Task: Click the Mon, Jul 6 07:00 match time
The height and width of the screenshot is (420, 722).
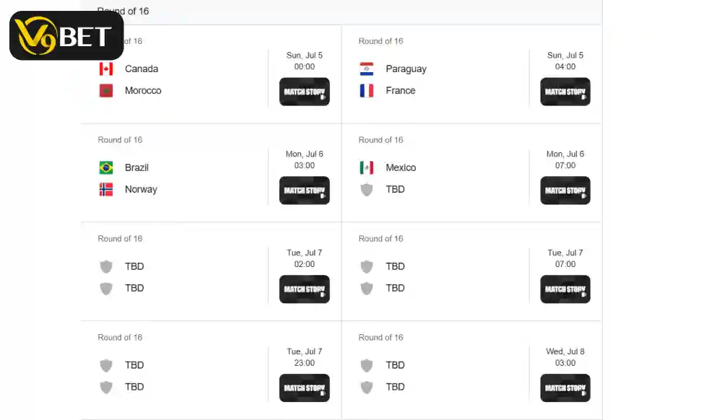Action: click(x=565, y=159)
